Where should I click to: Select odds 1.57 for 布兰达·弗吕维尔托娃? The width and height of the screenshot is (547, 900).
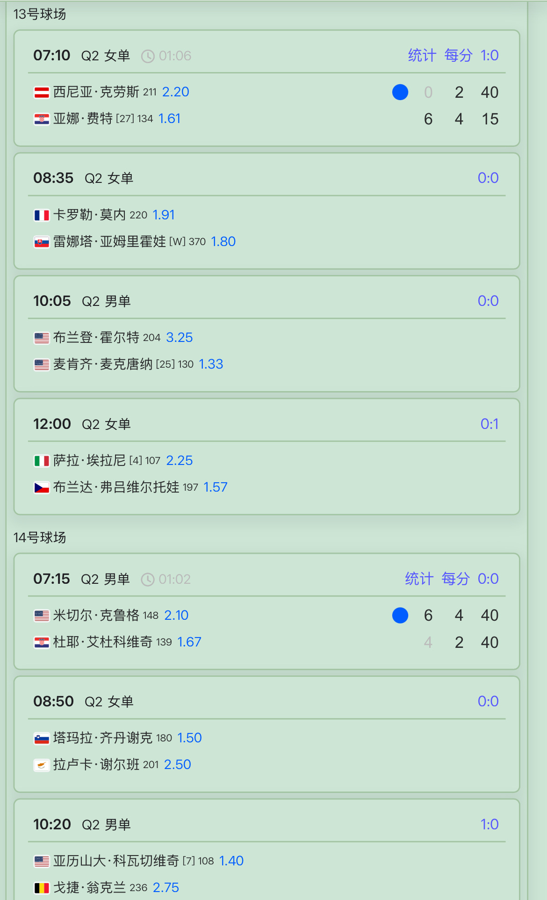(216, 487)
